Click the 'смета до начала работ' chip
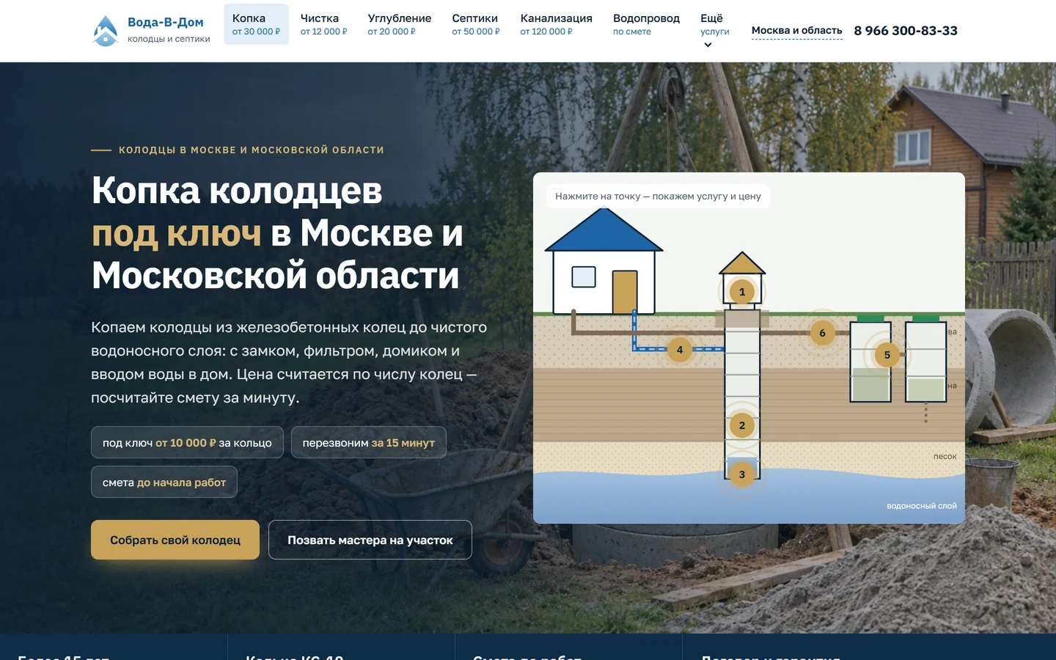 (164, 482)
